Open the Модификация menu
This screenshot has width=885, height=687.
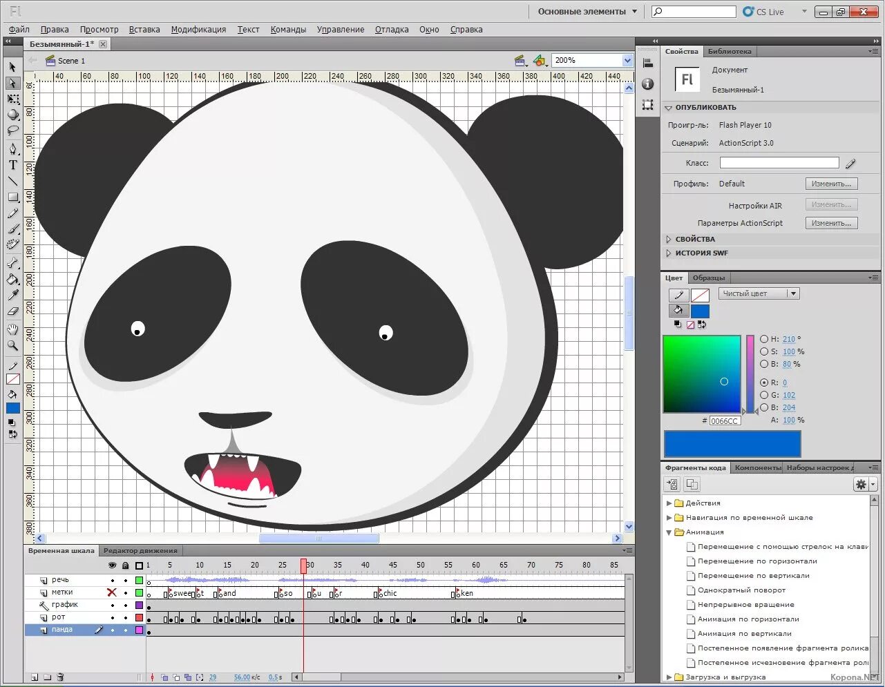click(198, 30)
